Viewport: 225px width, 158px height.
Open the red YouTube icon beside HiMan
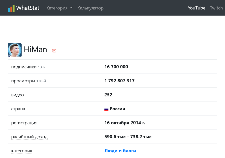[x=54, y=51]
